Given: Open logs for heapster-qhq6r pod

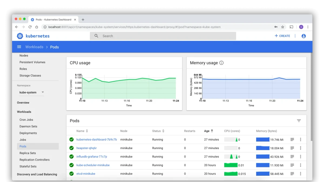Looking at the screenshot, I should (292, 148).
